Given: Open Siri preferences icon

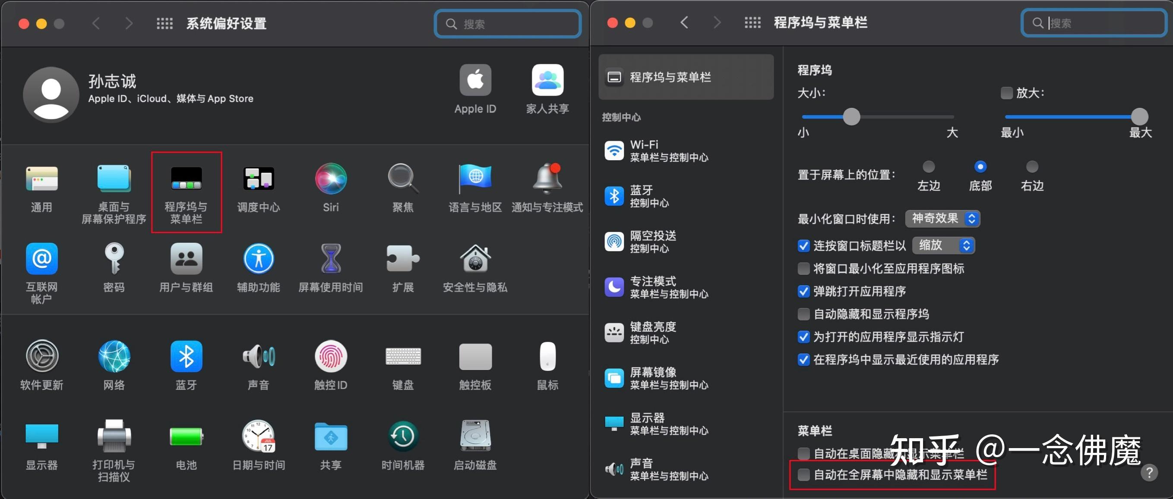Looking at the screenshot, I should [331, 178].
